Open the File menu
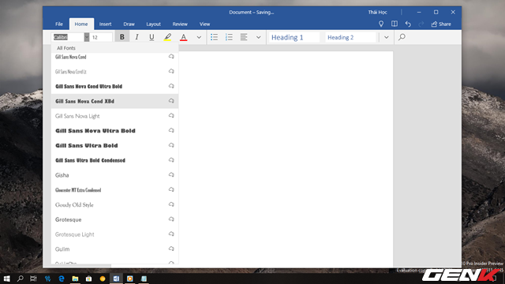505x284 pixels. pyautogui.click(x=59, y=24)
